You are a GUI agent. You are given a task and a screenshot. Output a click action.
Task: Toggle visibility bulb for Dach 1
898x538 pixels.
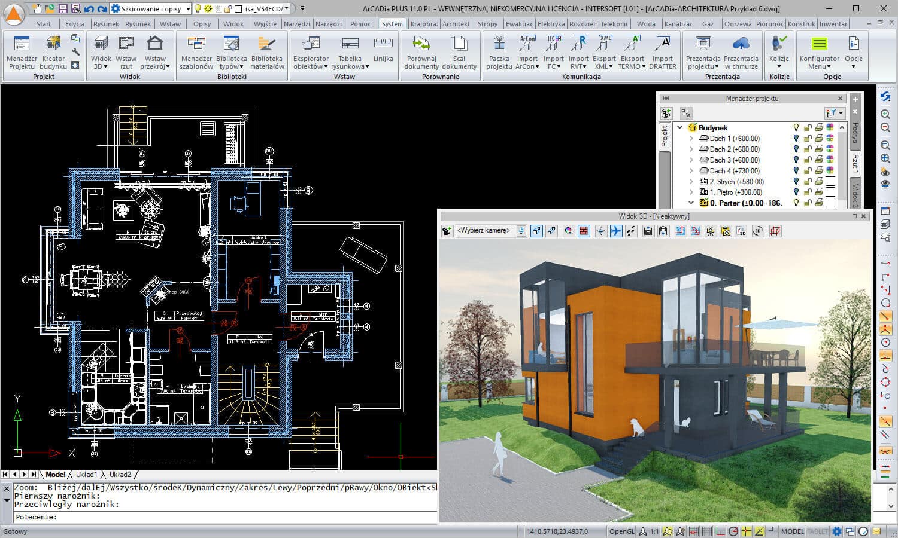tap(796, 139)
